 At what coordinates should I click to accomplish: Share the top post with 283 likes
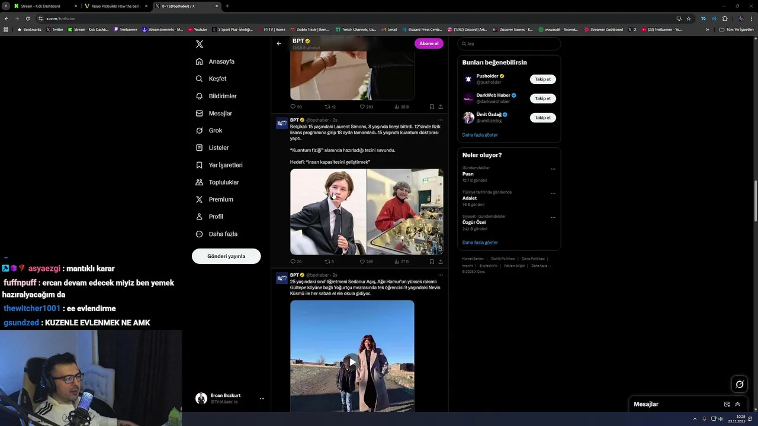pyautogui.click(x=441, y=107)
